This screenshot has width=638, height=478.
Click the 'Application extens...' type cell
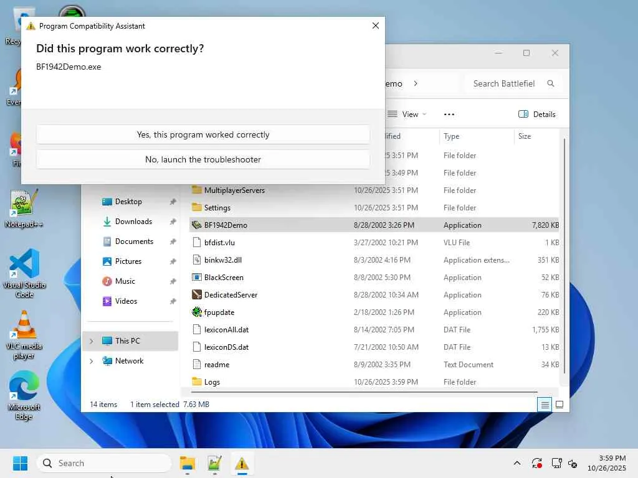click(x=477, y=260)
